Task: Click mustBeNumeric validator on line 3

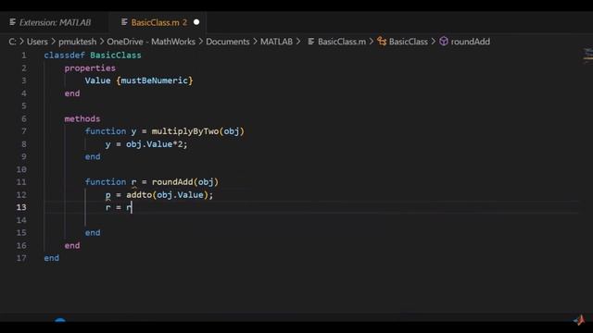Action: tap(154, 80)
